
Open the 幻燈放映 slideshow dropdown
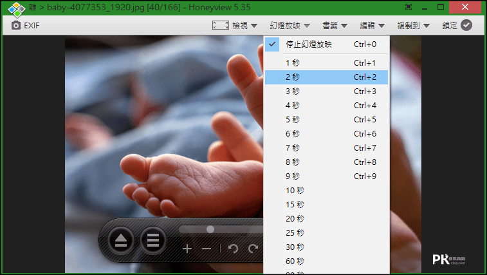pyautogui.click(x=289, y=26)
